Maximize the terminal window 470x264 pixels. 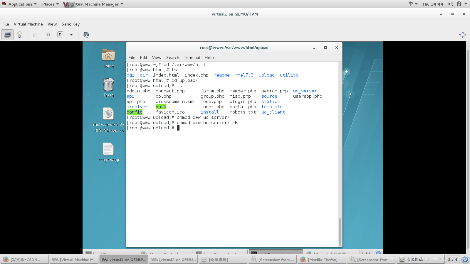325,48
